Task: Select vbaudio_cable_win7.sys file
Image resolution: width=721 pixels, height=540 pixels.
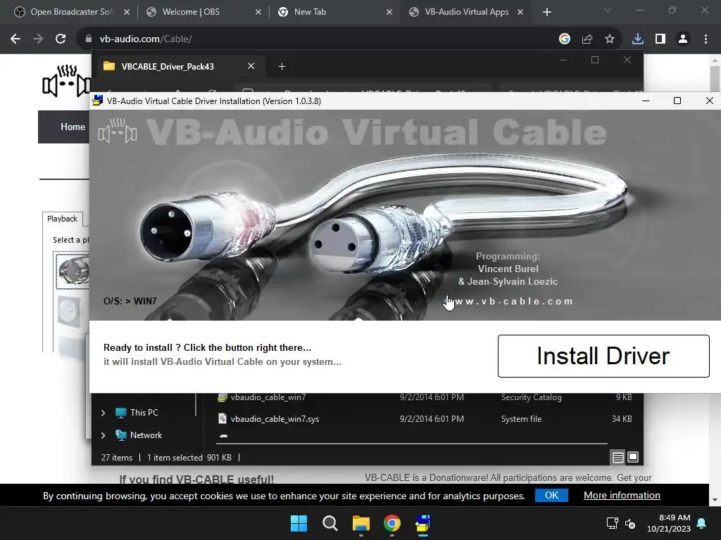Action: pyautogui.click(x=424, y=419)
